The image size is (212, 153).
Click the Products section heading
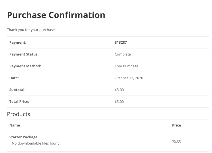pyautogui.click(x=19, y=114)
